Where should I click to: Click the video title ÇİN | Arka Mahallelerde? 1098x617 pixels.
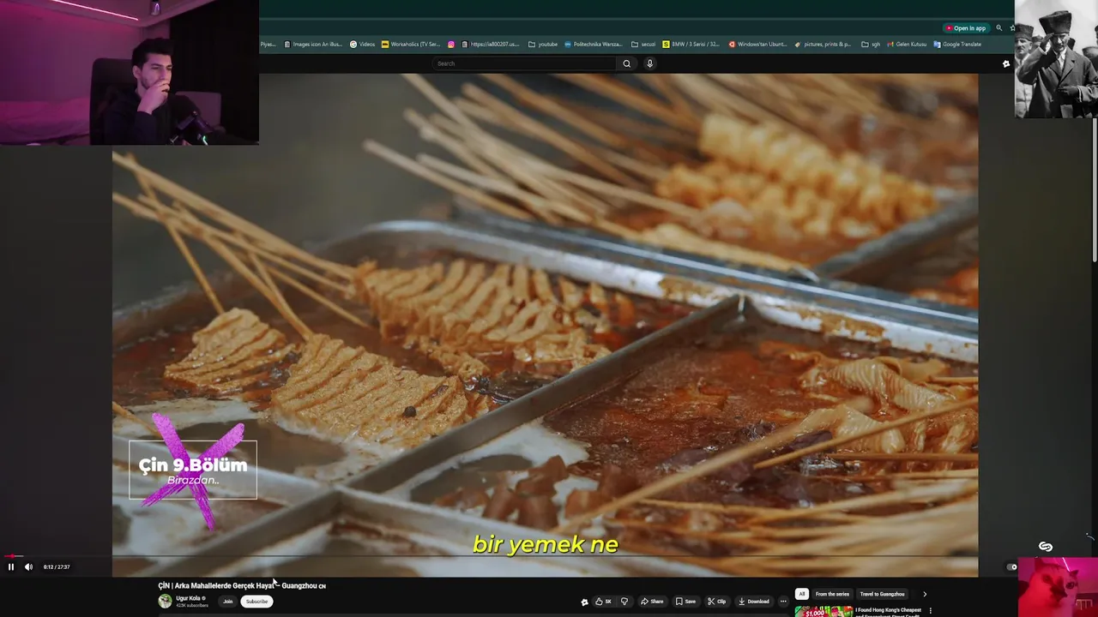click(x=242, y=586)
